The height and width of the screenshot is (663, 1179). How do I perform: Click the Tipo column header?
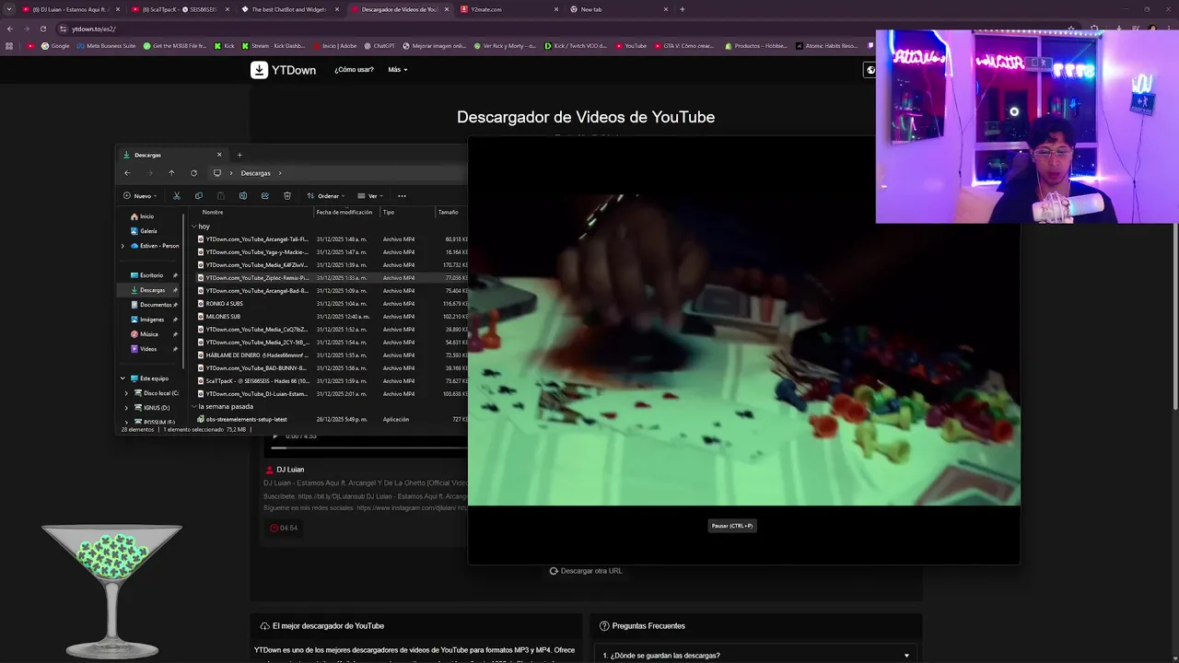(389, 213)
